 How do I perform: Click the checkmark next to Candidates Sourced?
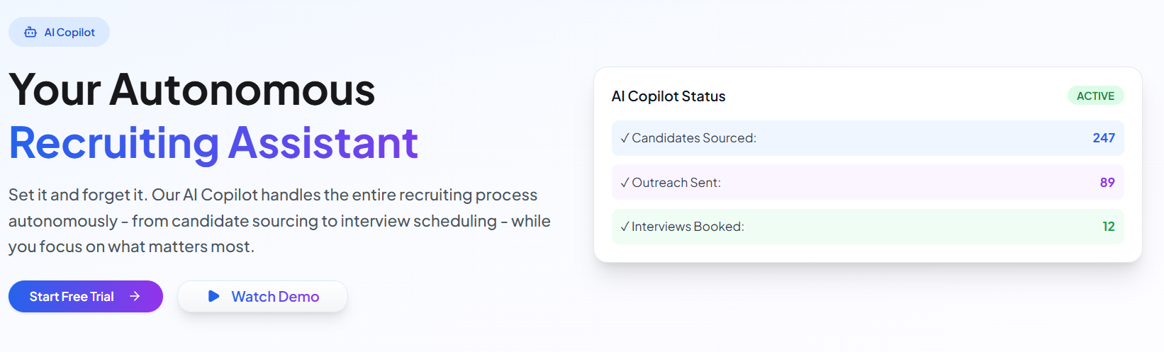(625, 138)
